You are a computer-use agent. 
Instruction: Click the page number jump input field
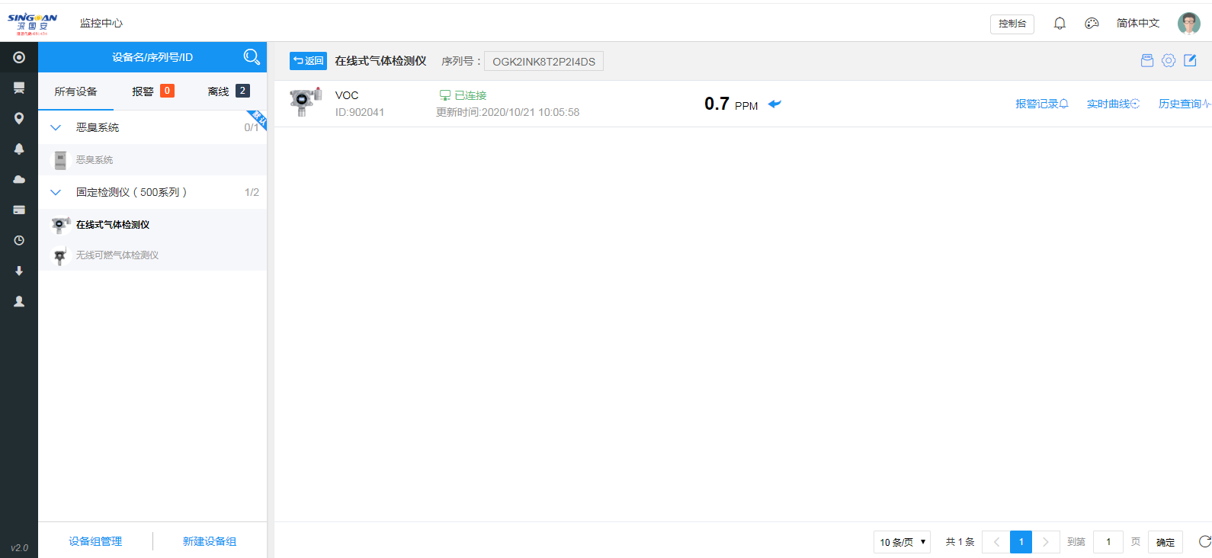tap(1108, 542)
